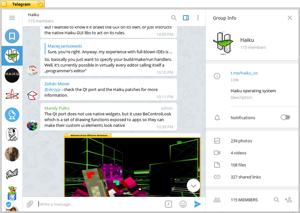Click Haiku operating system description
The height and width of the screenshot is (213, 300).
pos(253,91)
